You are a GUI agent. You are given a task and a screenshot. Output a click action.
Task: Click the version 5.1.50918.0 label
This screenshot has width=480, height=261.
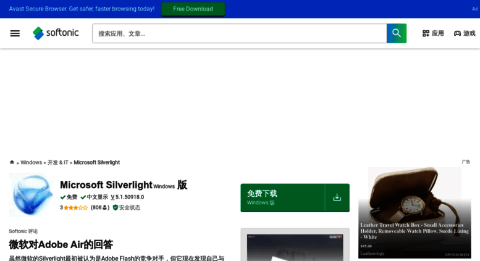tap(127, 197)
